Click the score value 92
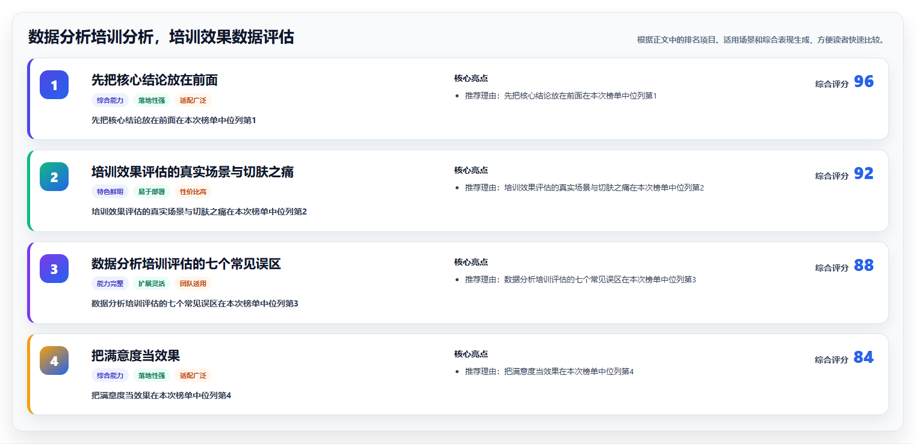This screenshot has width=916, height=444. point(864,174)
